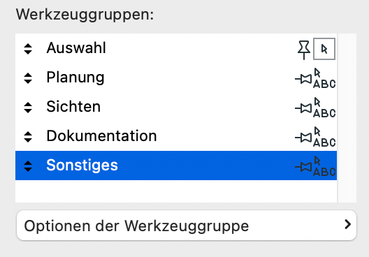Image resolution: width=369 pixels, height=257 pixels.
Task: Click the reorder handle next to Dokumentation
Action: coord(28,137)
